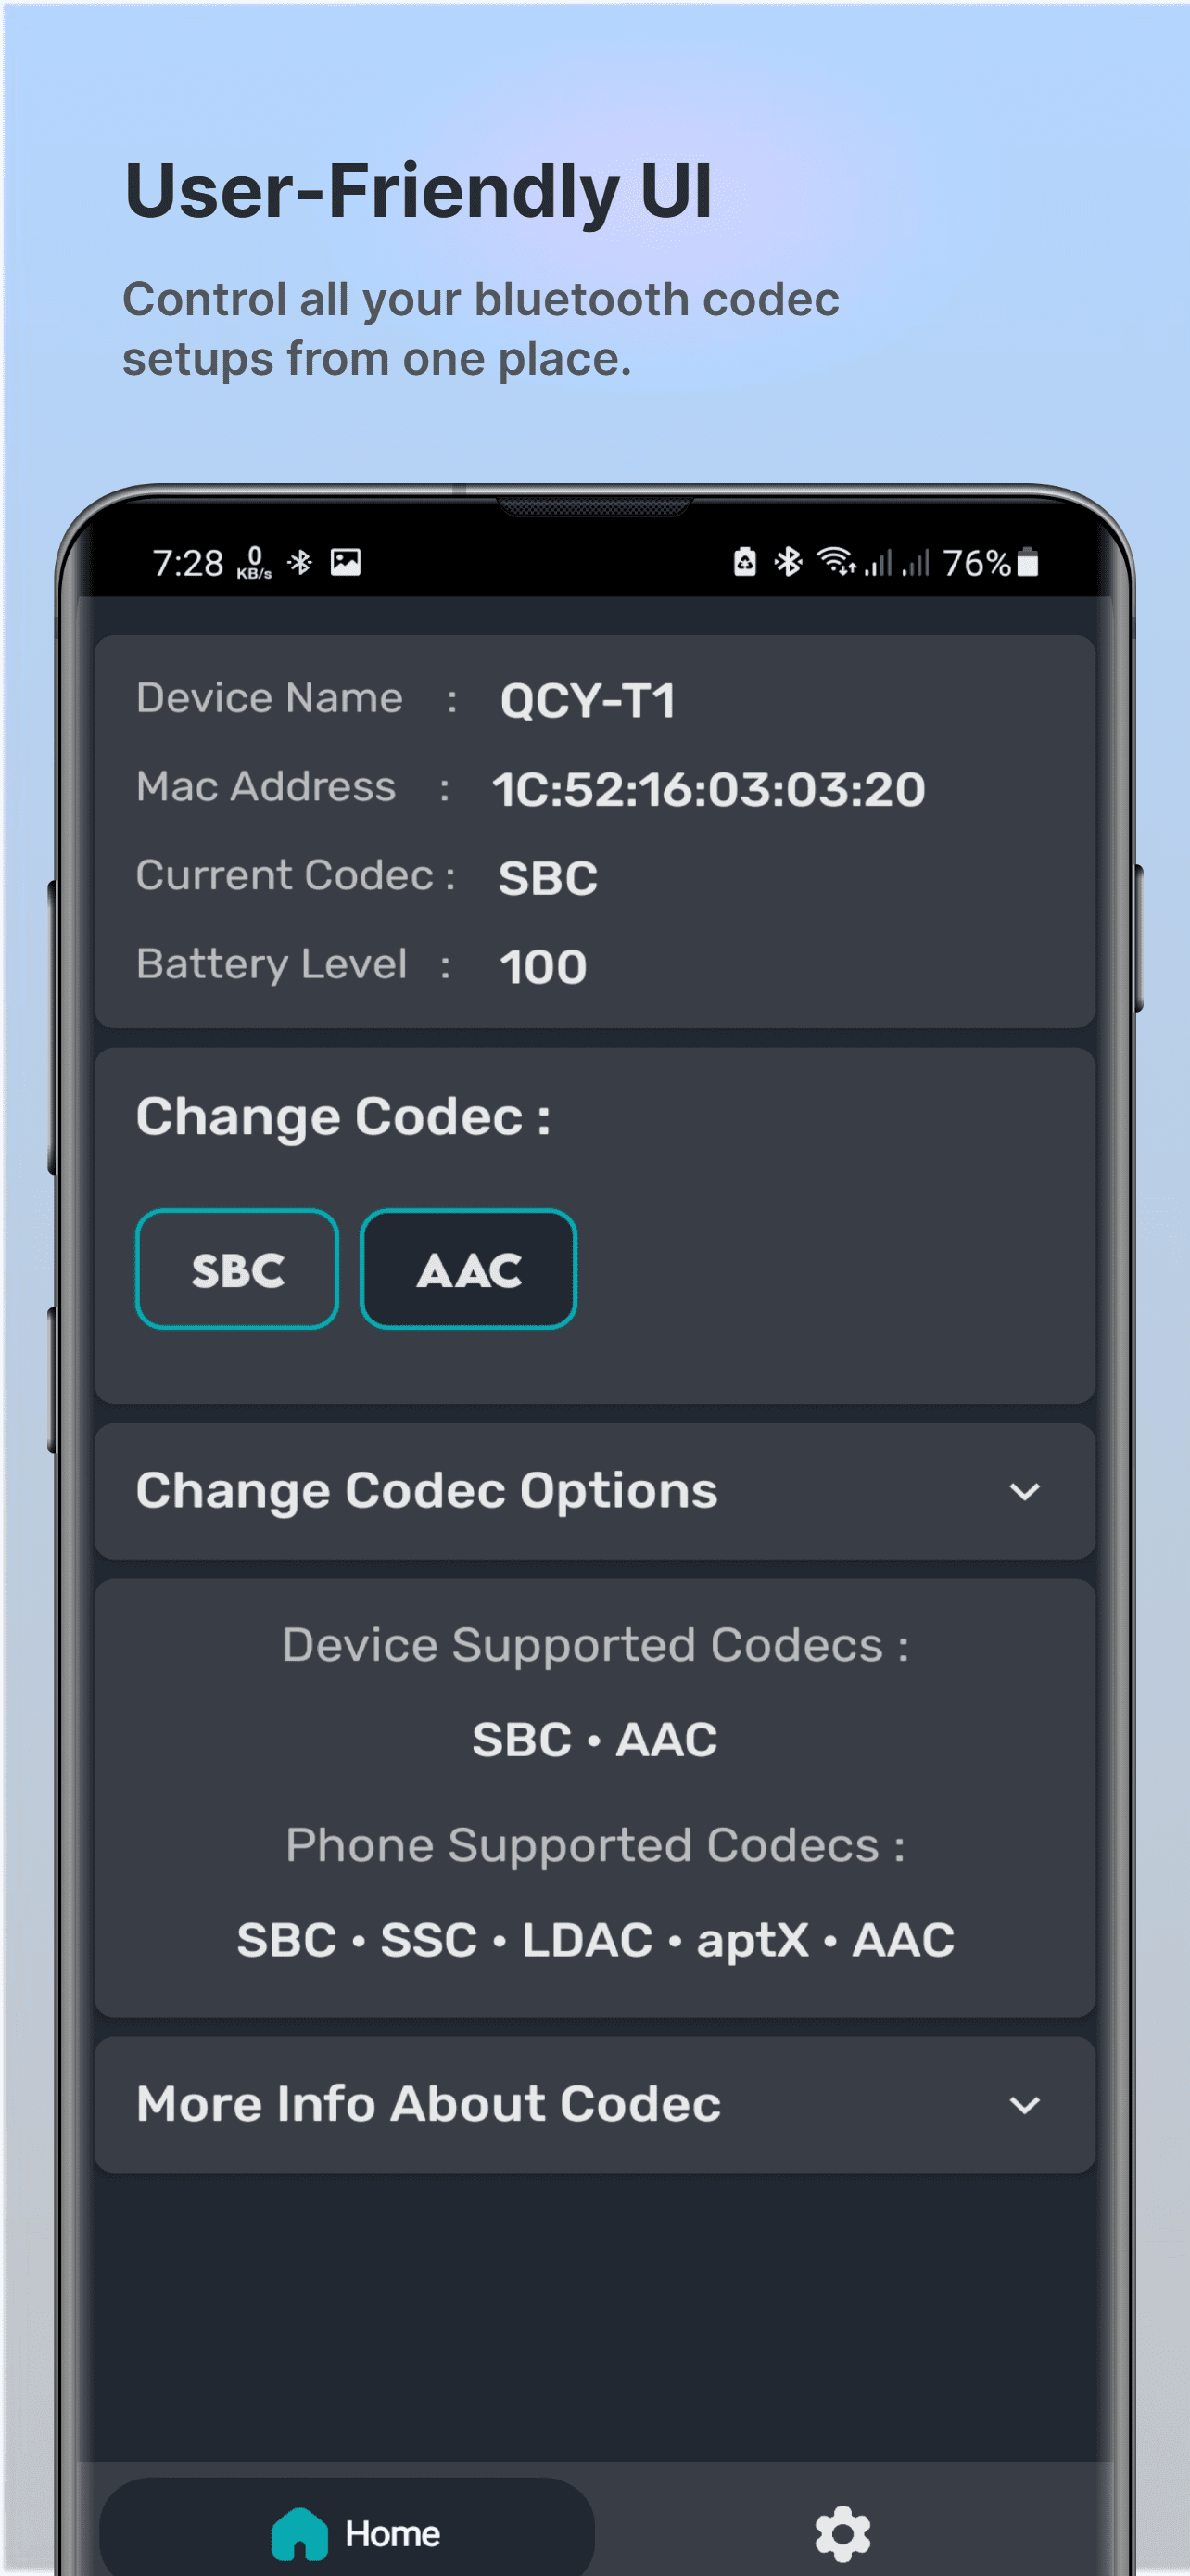This screenshot has width=1190, height=2576.
Task: Tap the Battery Level value 100
Action: [x=542, y=967]
